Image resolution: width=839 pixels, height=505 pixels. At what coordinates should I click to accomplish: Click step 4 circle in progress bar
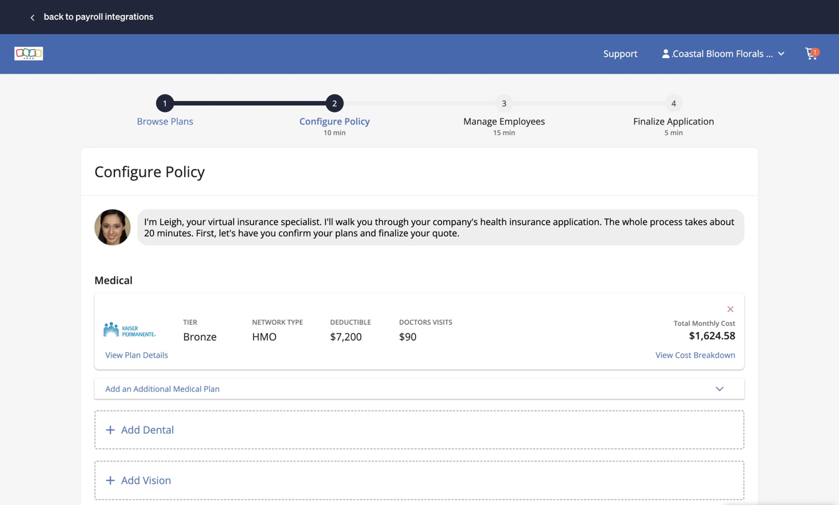tap(674, 104)
